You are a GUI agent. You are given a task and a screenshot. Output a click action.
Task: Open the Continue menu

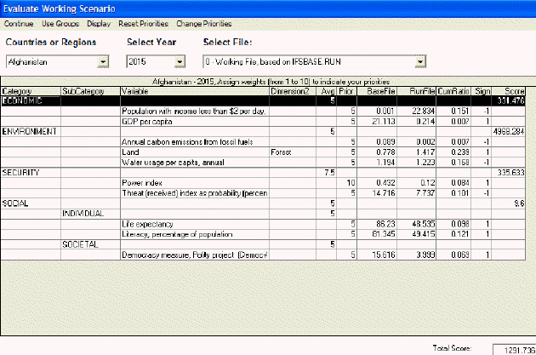18,23
